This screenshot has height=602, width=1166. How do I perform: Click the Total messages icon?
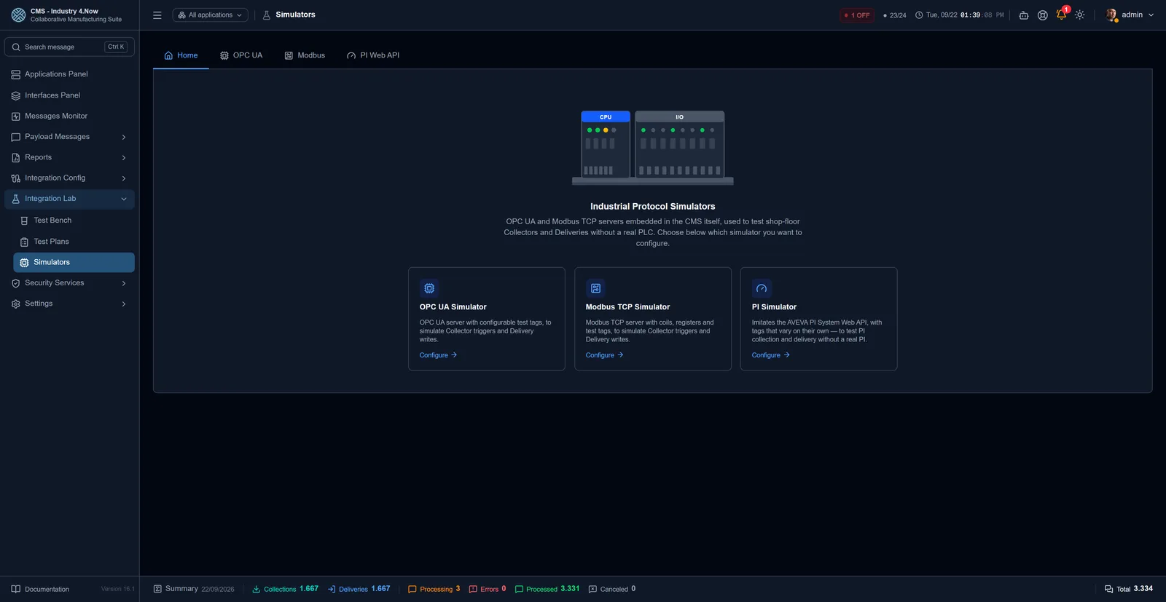pos(1108,589)
